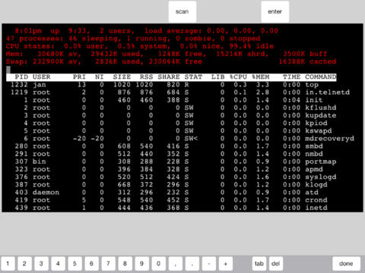Click PID 1219 in process list

pyautogui.click(x=19, y=93)
